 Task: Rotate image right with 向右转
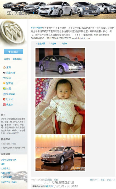click(x=64, y=43)
